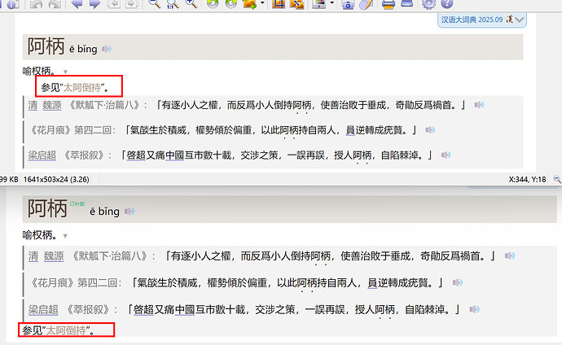Click 《花月痕》第四二回 source in upper entry
Viewport: 562px width, 345px height.
point(72,130)
